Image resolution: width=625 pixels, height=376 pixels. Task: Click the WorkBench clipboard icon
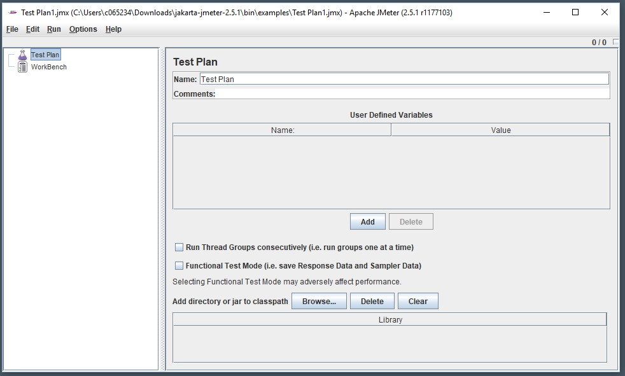[x=23, y=67]
